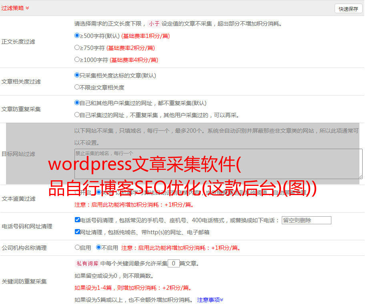Viewport: 365px width, 307px height.
Task: Click the articles-per-keyword number field
Action: click(173, 263)
